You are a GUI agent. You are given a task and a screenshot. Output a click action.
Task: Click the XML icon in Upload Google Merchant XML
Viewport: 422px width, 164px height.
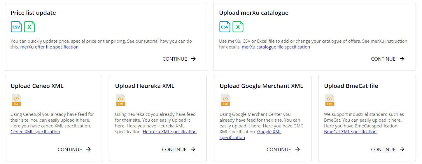(225, 100)
